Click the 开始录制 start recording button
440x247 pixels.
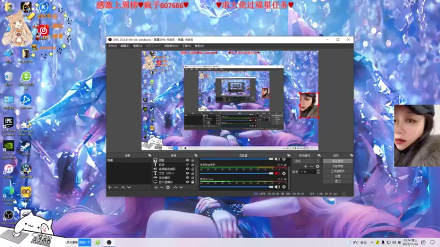click(338, 166)
